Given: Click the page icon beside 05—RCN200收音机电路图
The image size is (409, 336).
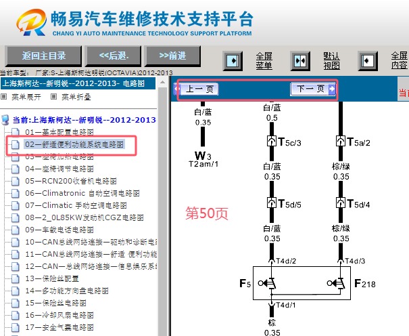Looking at the screenshot, I should pyautogui.click(x=16, y=181).
